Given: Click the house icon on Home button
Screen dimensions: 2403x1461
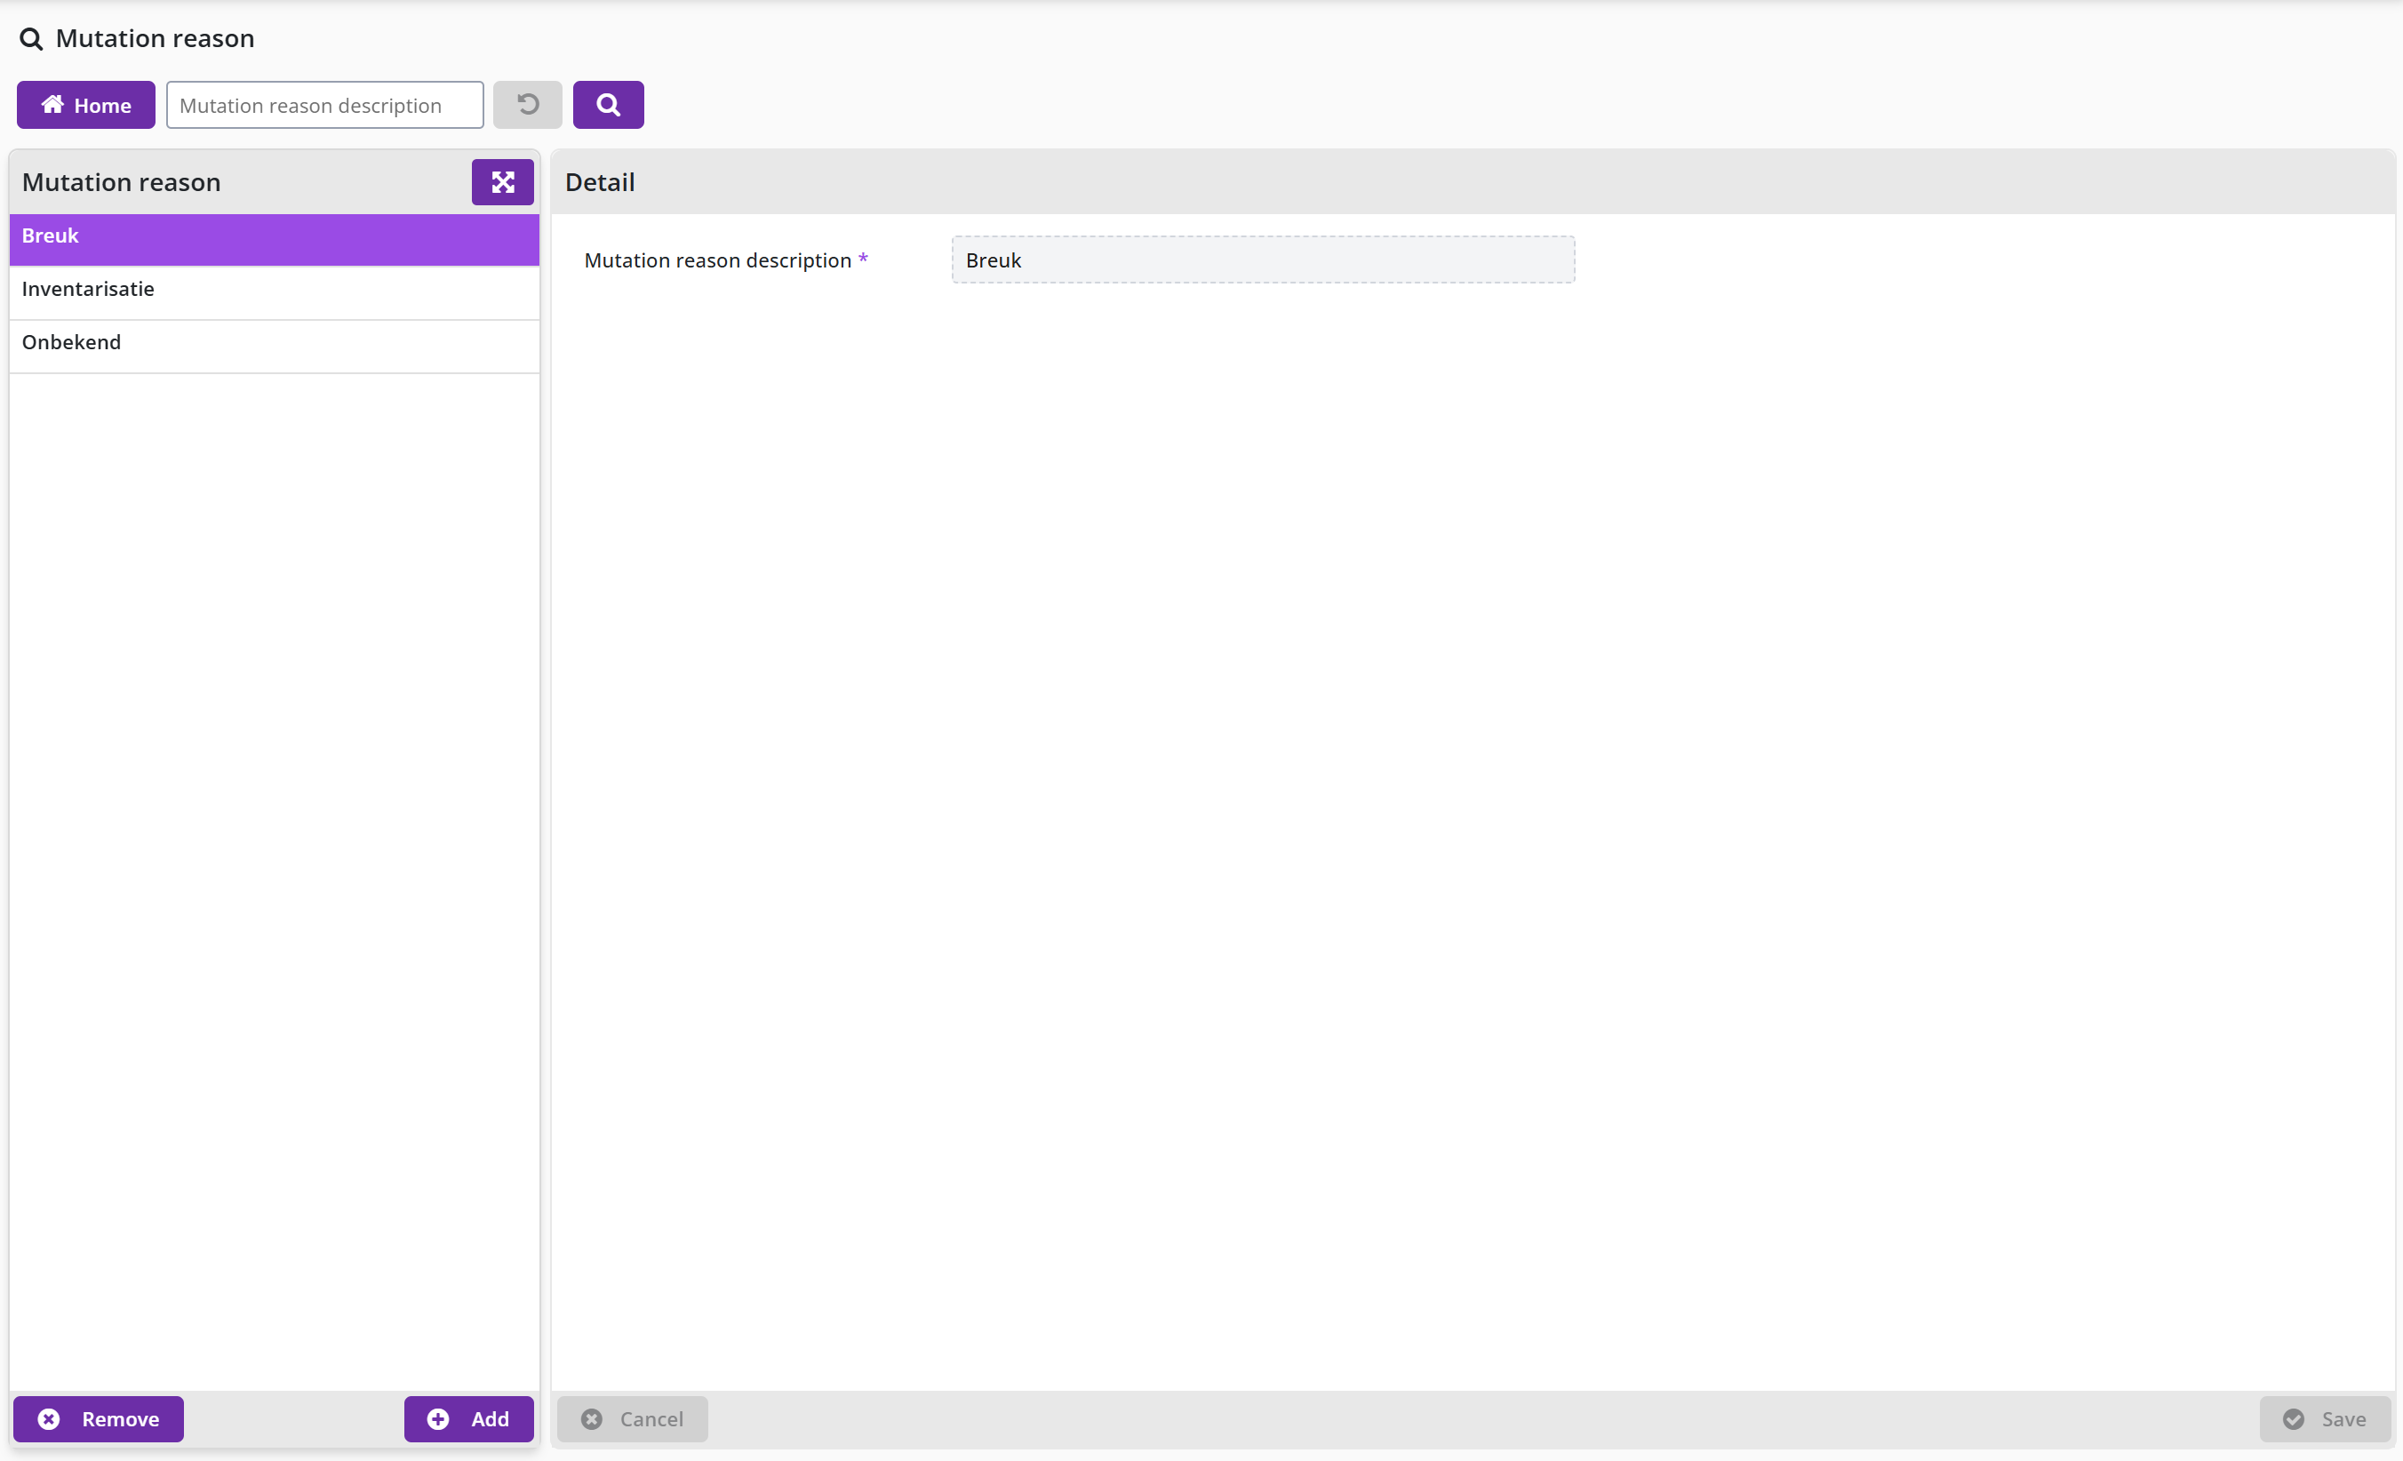Looking at the screenshot, I should click(x=52, y=104).
